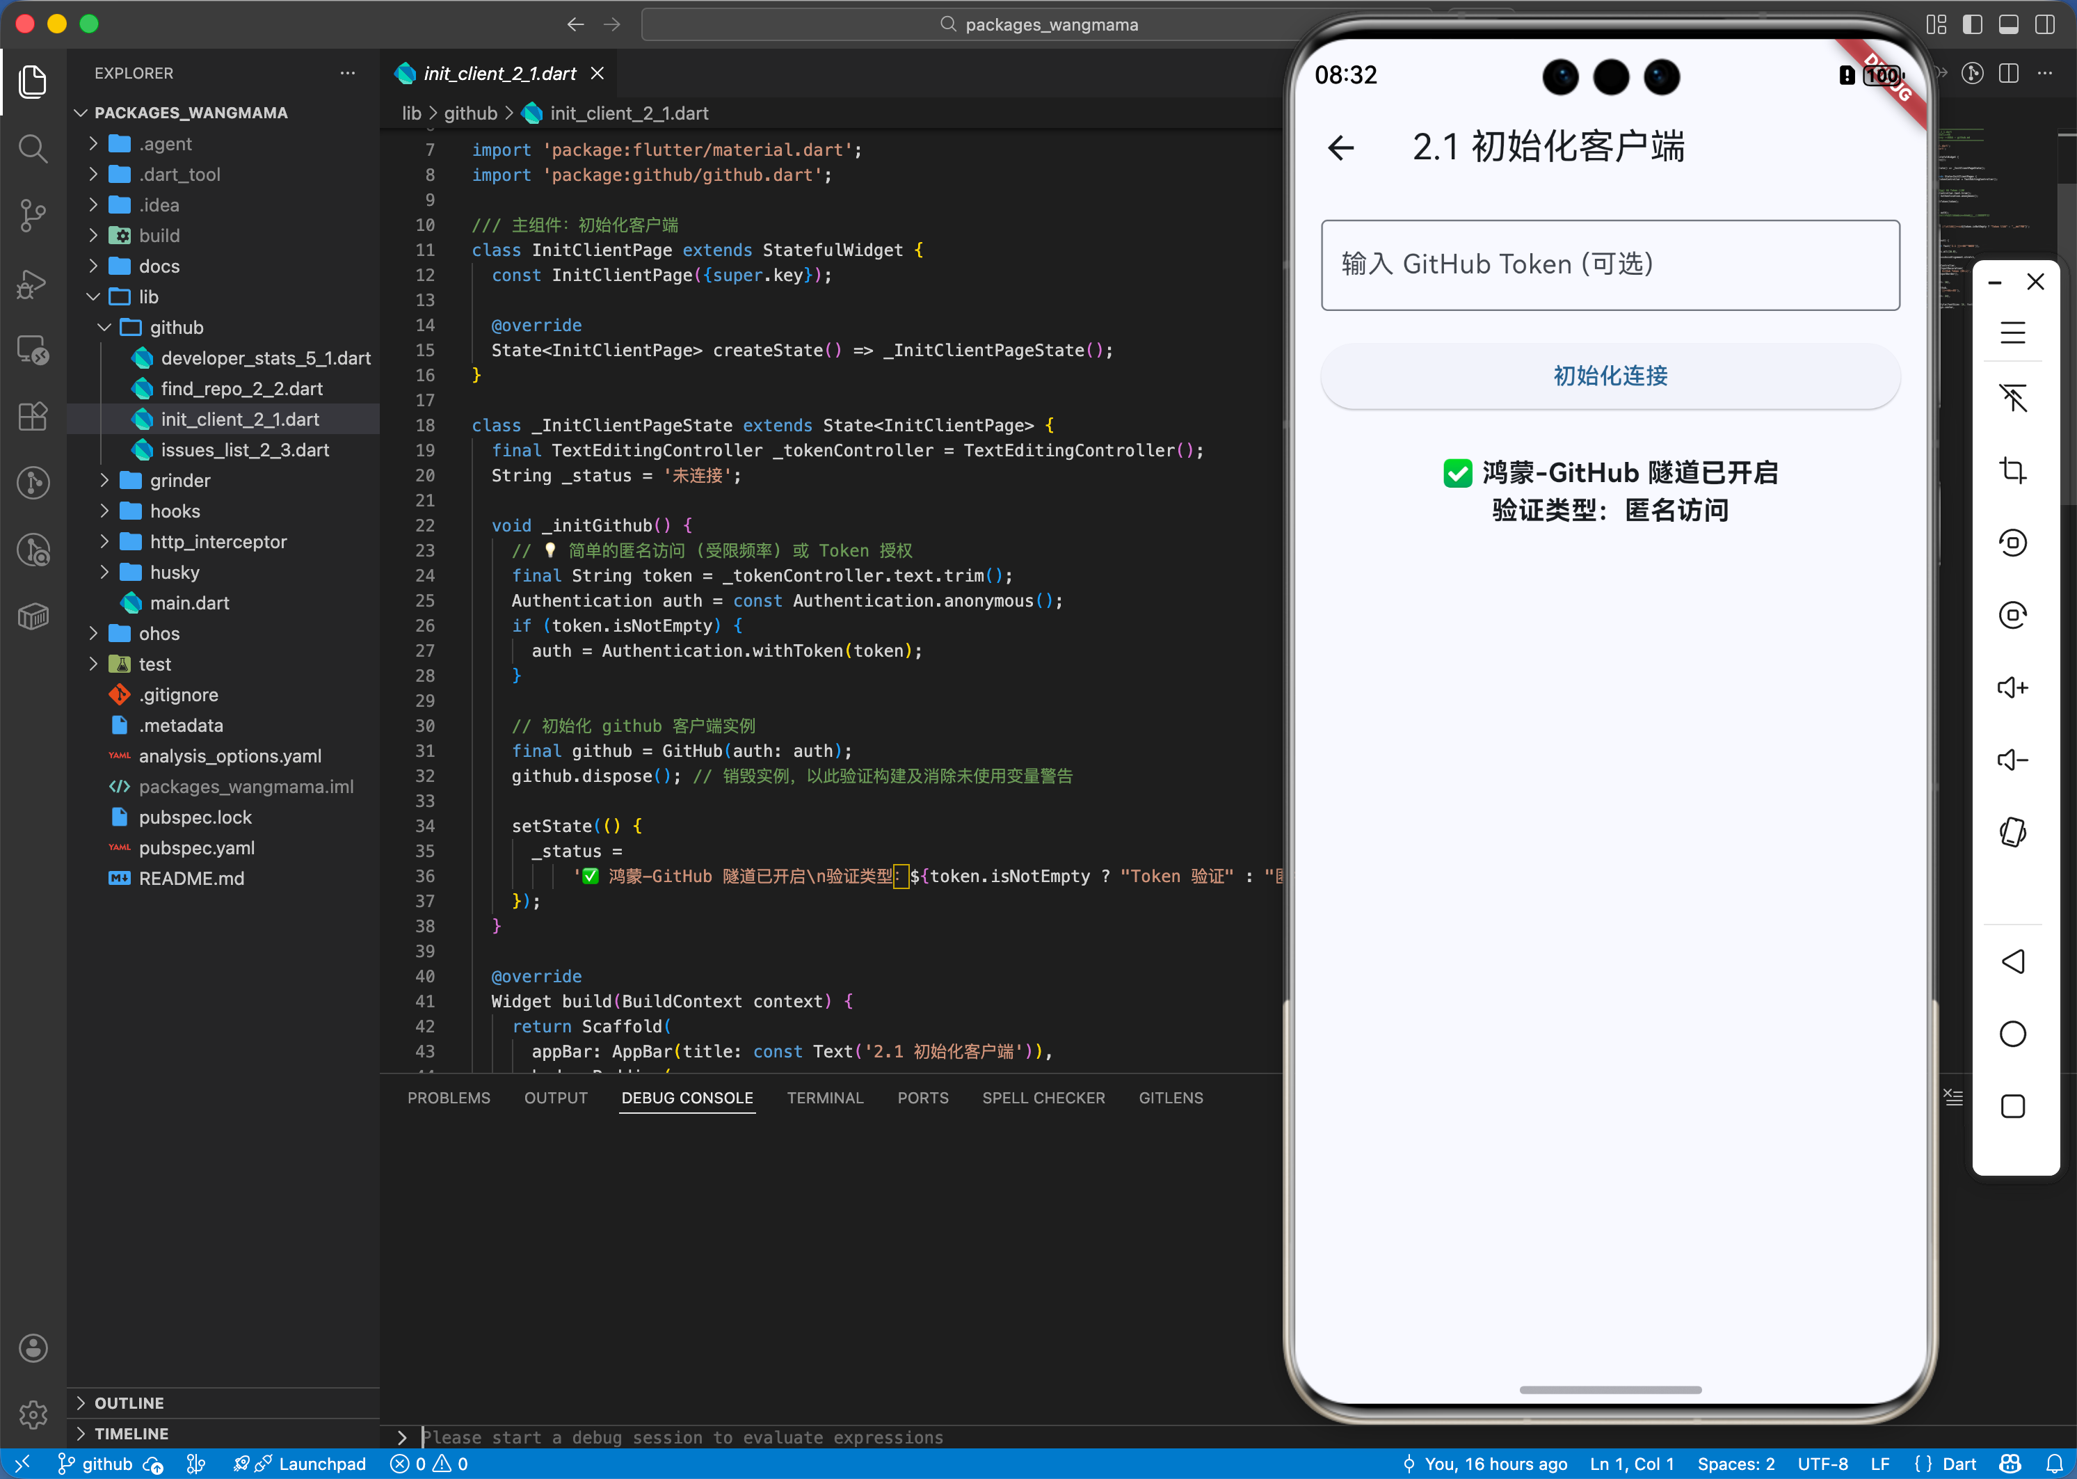Open the Search view in activity bar
The width and height of the screenshot is (2077, 1479).
[x=33, y=148]
